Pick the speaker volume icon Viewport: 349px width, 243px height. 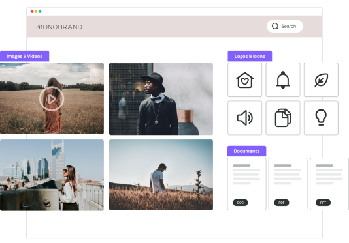click(x=244, y=118)
